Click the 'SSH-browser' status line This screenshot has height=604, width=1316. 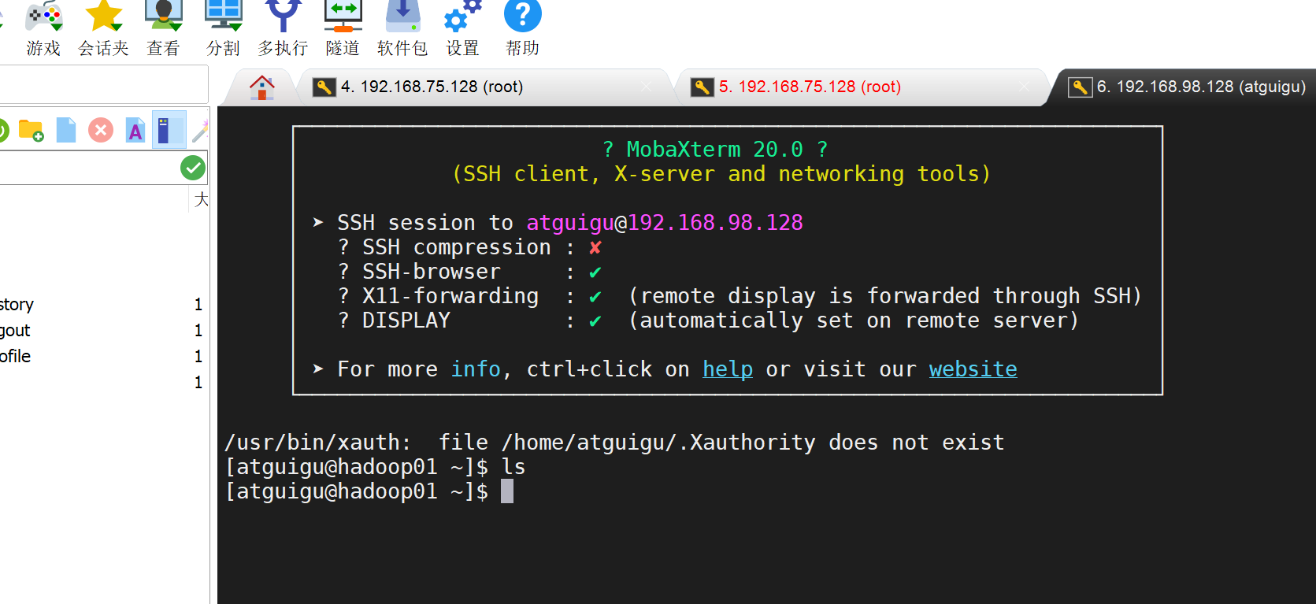(470, 272)
